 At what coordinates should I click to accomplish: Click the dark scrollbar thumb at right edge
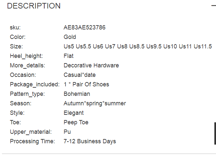click(x=215, y=133)
